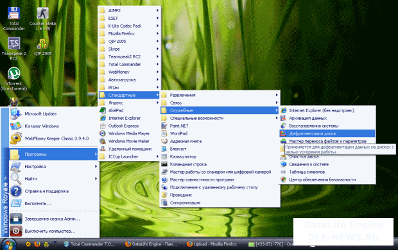Image resolution: width=398 pixels, height=250 pixels.
Task: Click the Windows Media Player icon
Action: (x=103, y=133)
